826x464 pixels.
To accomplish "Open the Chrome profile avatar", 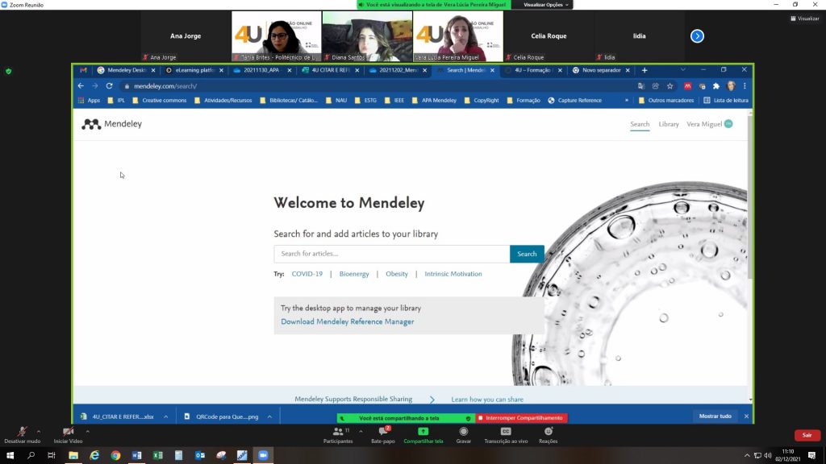I will pos(731,85).
